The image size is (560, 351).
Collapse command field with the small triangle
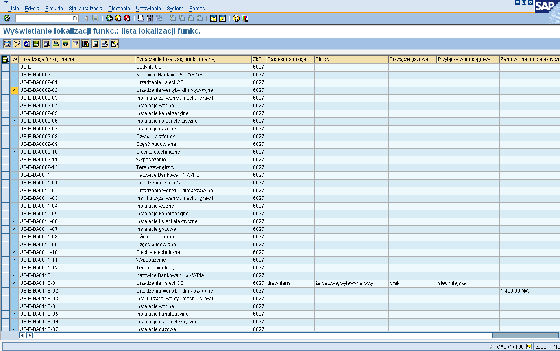click(x=86, y=18)
